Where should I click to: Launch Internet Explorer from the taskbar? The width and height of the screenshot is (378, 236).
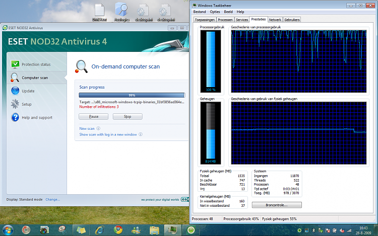pyautogui.click(x=99, y=230)
